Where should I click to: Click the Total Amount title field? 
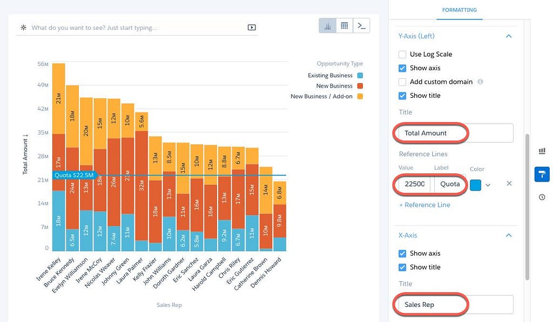(454, 133)
